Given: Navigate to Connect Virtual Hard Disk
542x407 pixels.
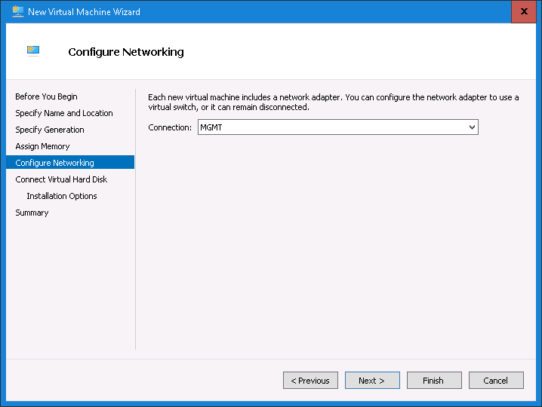Looking at the screenshot, I should pyautogui.click(x=61, y=179).
